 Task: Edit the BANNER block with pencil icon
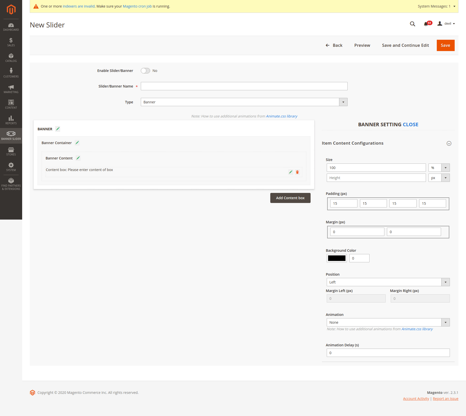(58, 129)
